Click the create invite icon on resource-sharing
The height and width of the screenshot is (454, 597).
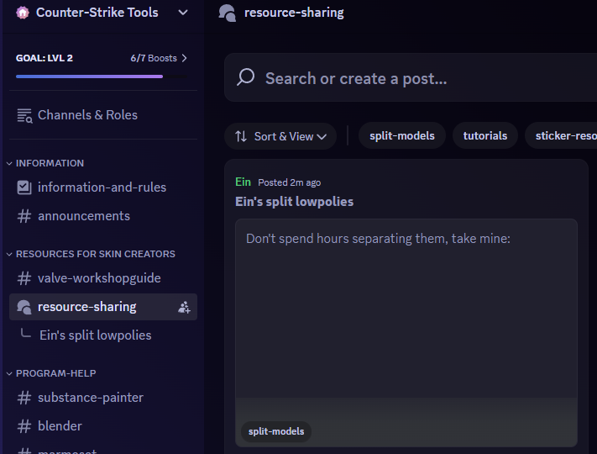pos(184,307)
